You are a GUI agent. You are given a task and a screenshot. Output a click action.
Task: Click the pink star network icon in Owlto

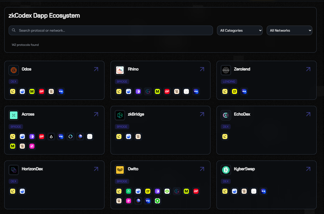pos(129,201)
